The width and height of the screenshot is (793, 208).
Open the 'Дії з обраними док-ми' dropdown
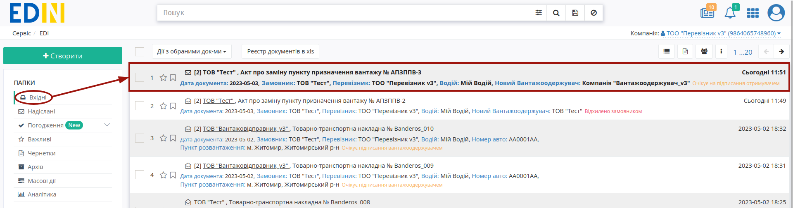[192, 51]
